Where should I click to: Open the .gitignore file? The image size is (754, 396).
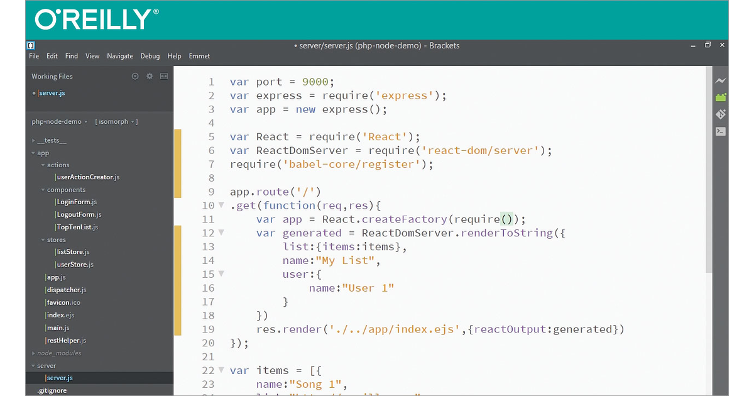[x=52, y=390]
